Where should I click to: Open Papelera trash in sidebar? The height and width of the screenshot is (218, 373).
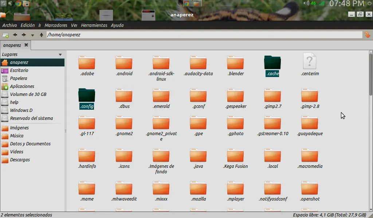tap(32, 78)
